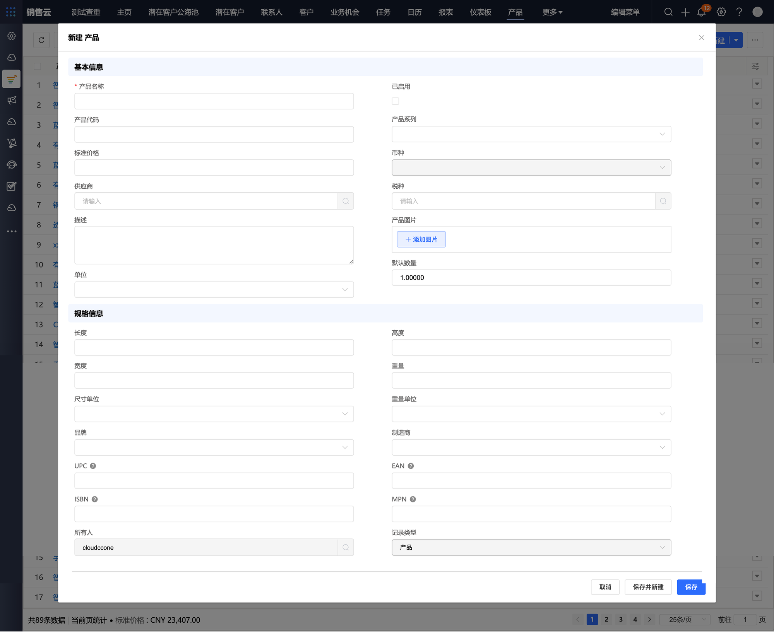This screenshot has width=774, height=632.
Task: Open the global search magnifier icon
Action: pos(668,12)
